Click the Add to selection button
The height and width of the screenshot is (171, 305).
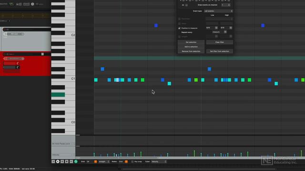191,47
